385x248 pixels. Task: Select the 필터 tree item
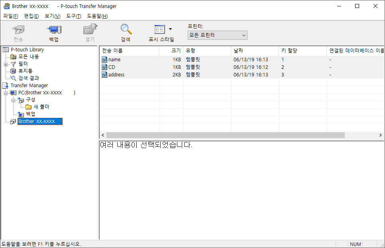pos(23,64)
